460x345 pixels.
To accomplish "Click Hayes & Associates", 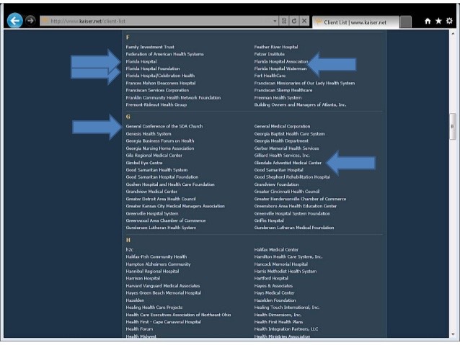I will coord(273,286).
